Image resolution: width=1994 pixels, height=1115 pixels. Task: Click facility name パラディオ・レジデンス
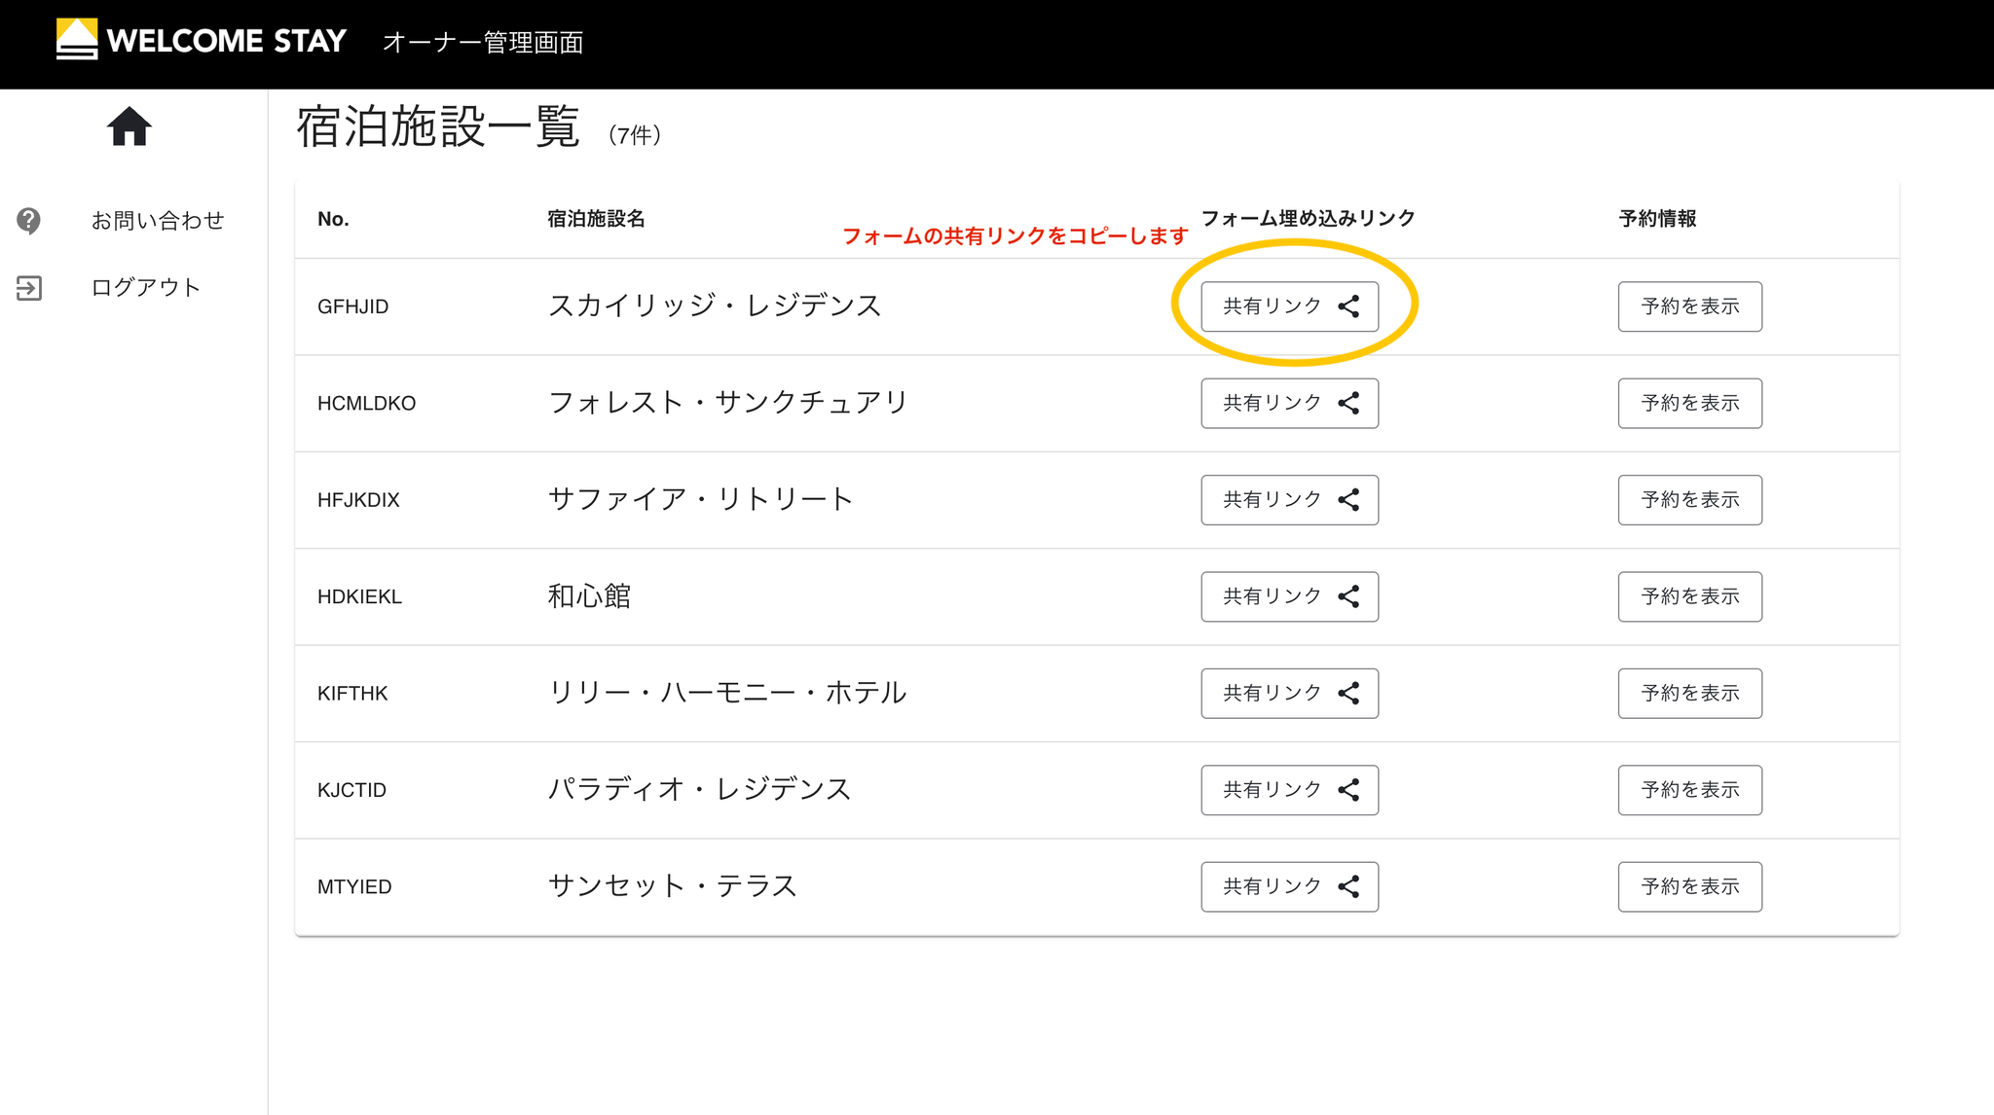click(x=699, y=789)
